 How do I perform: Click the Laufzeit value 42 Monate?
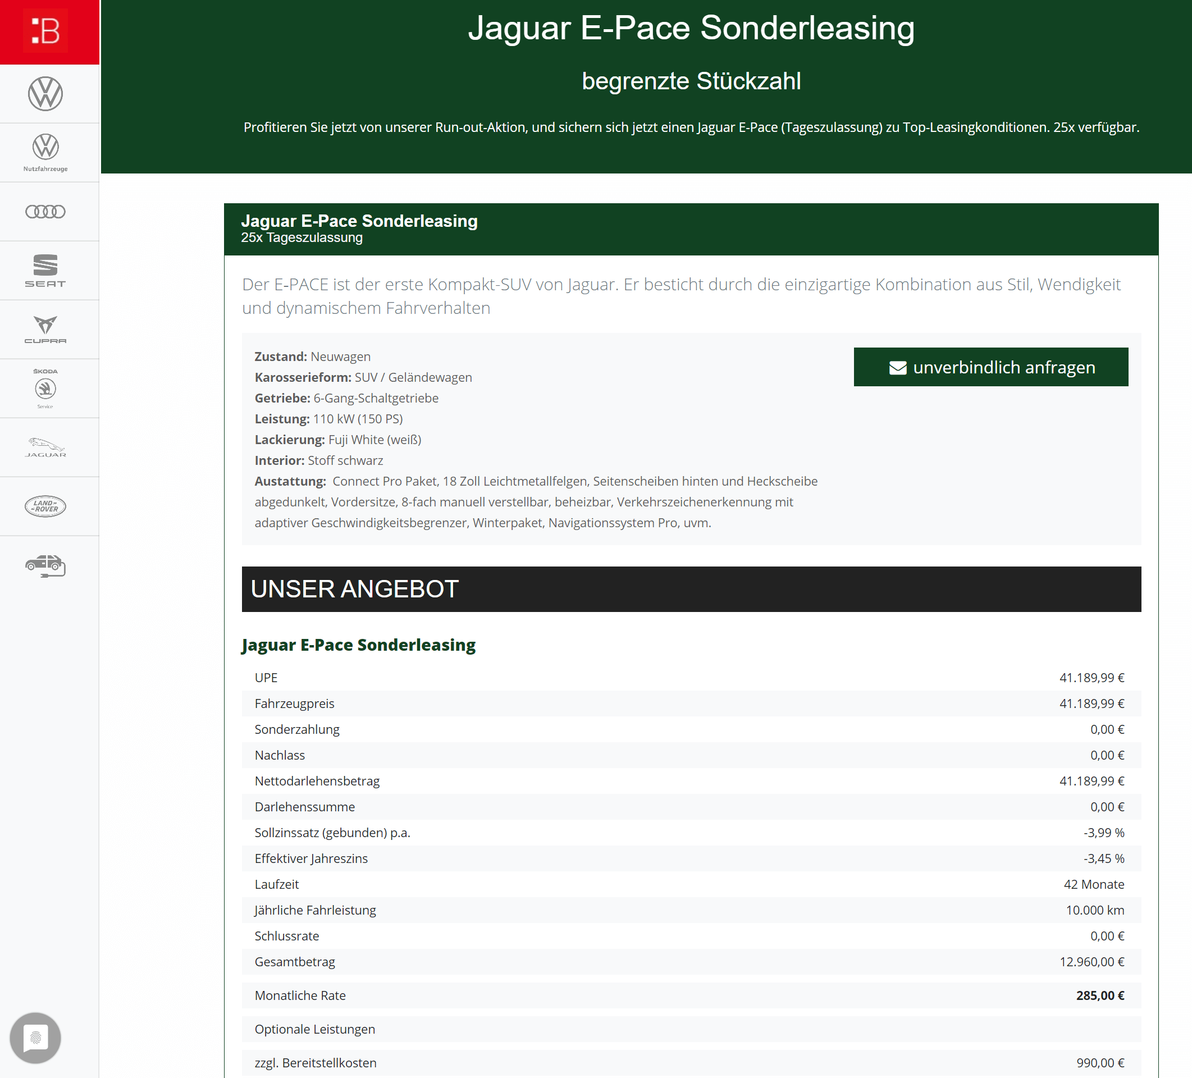click(x=1094, y=885)
